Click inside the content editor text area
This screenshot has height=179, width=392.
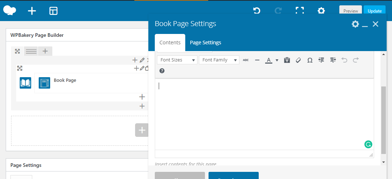point(264,114)
